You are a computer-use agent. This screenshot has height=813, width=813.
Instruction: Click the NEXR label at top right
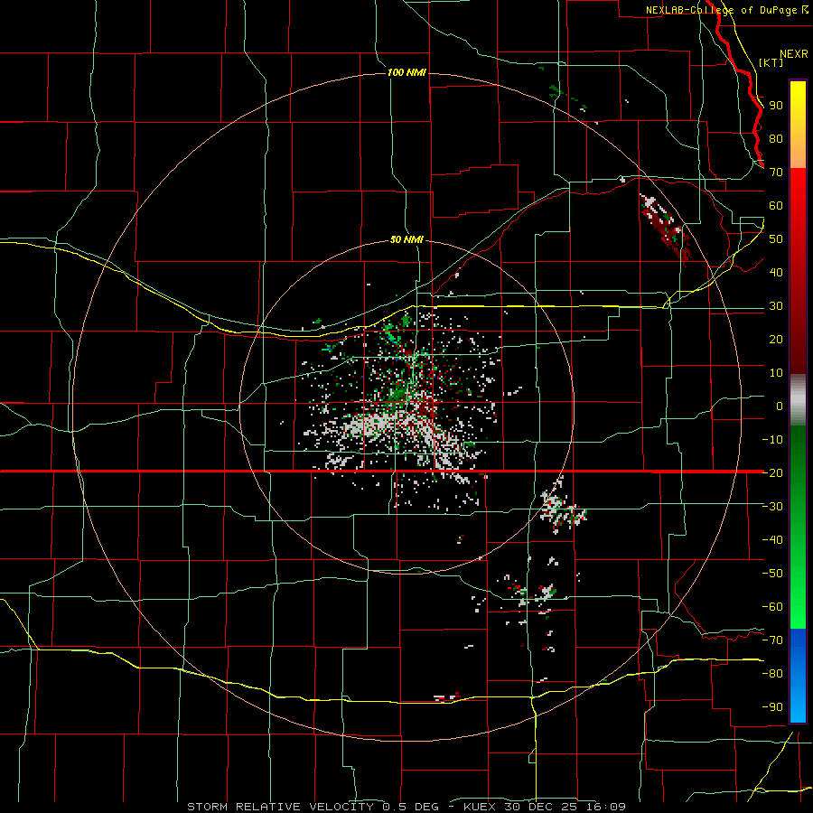pos(794,54)
